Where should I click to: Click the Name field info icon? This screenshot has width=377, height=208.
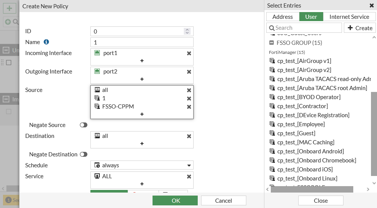[46, 42]
